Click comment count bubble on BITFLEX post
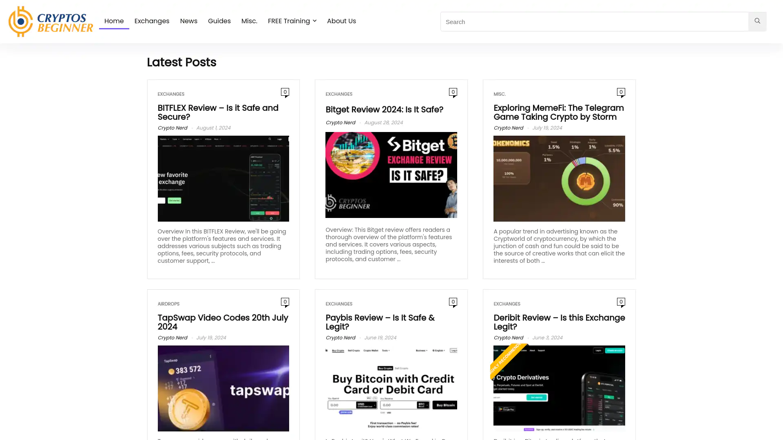783x440 pixels. point(285,92)
